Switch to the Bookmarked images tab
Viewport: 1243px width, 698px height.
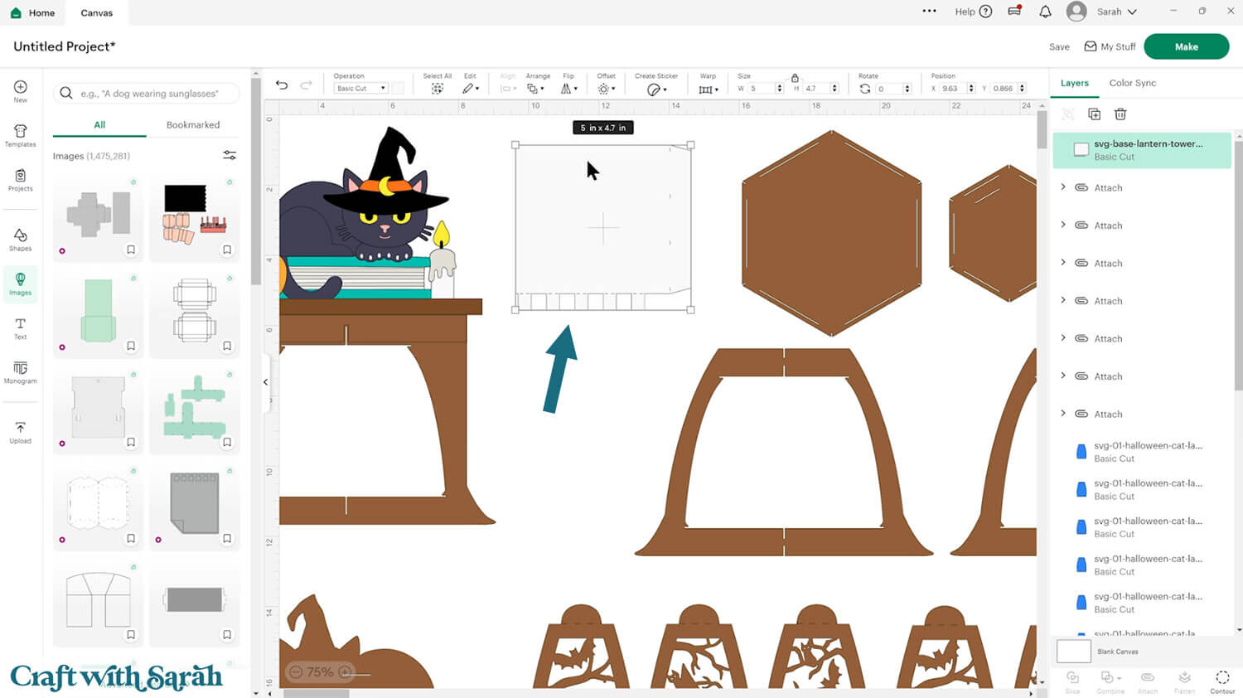coord(193,125)
